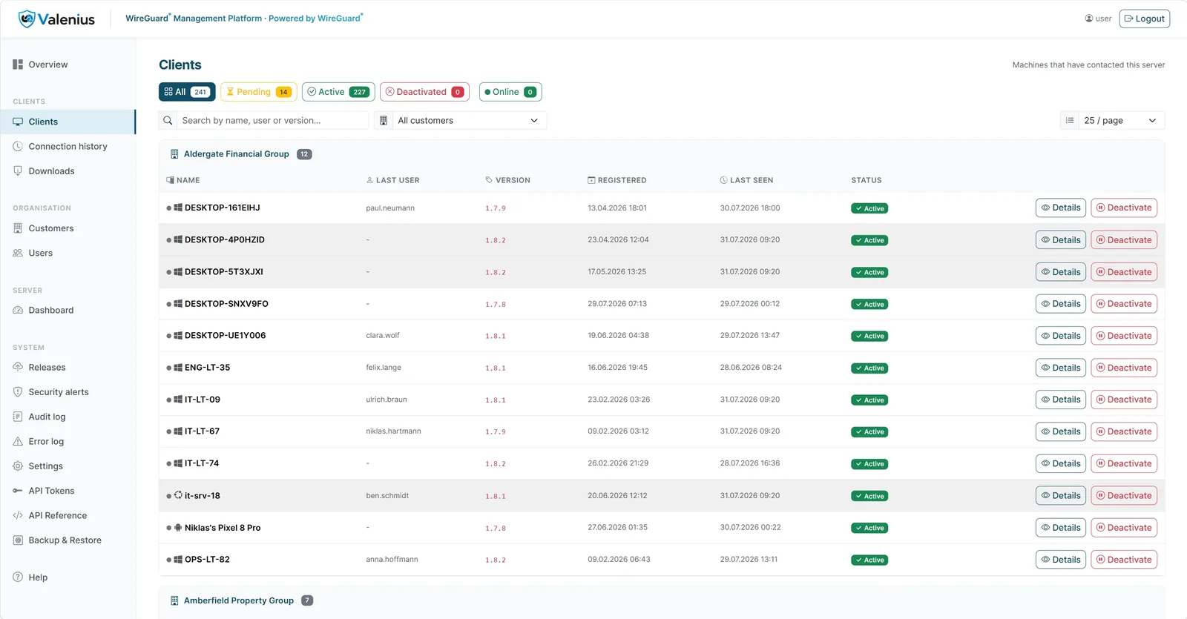Click the Valenius shield logo
Viewport: 1187px width, 619px height.
27,19
